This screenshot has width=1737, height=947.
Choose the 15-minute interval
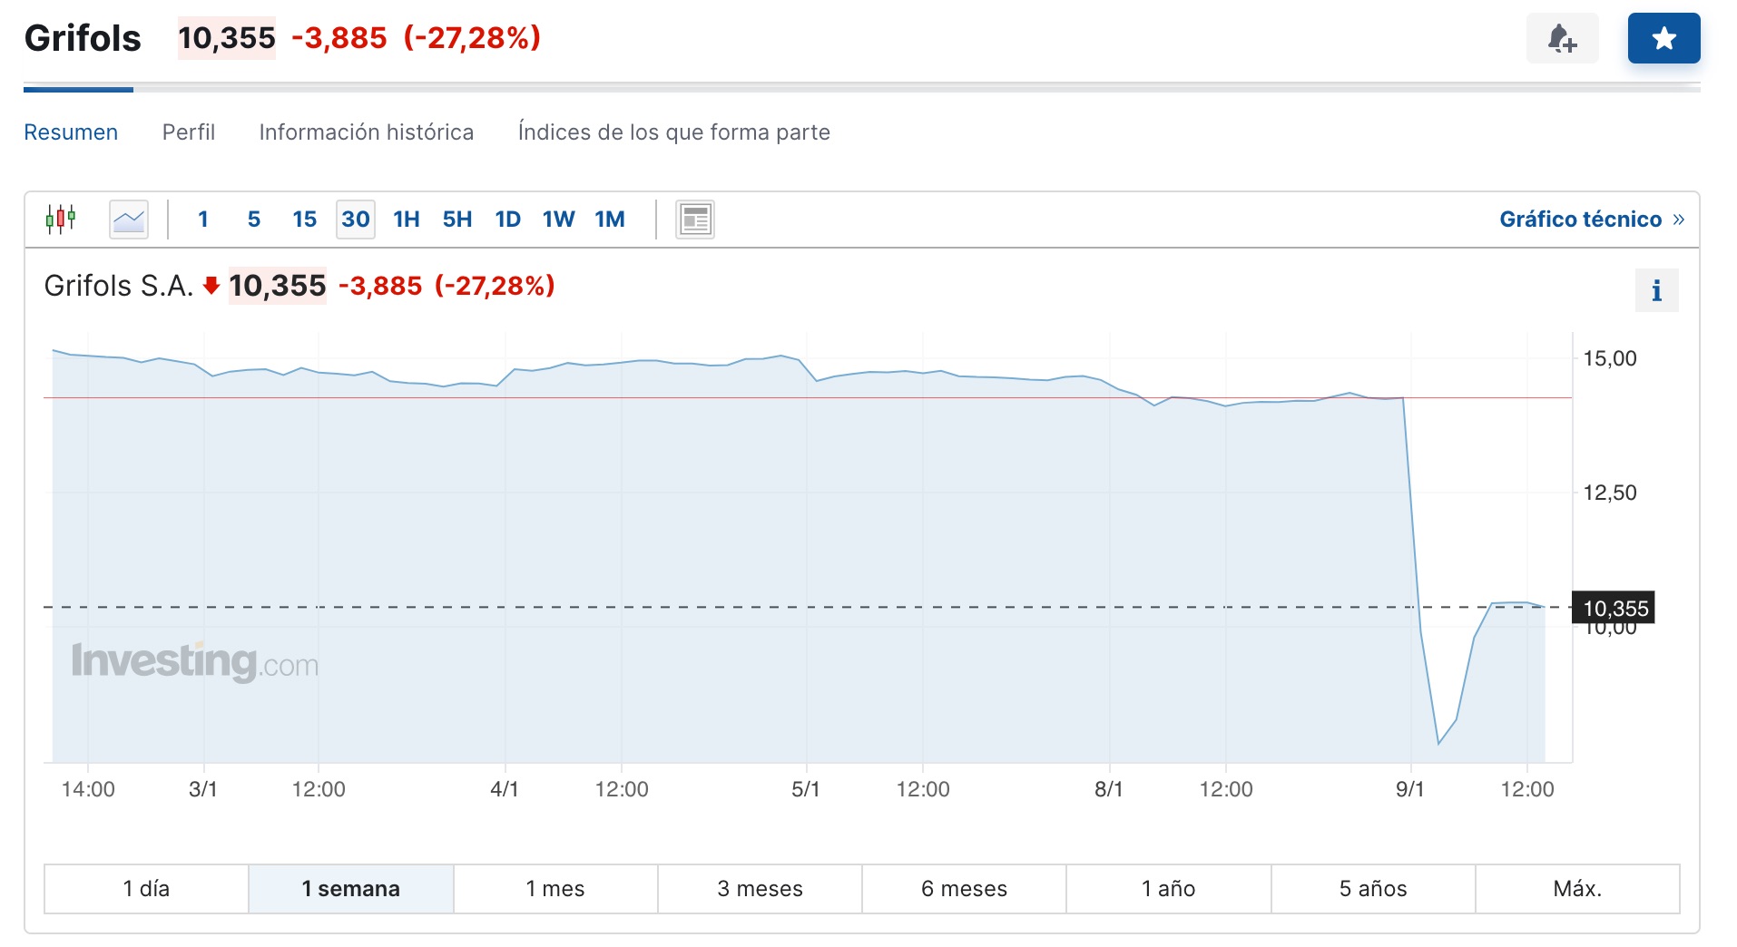(305, 220)
